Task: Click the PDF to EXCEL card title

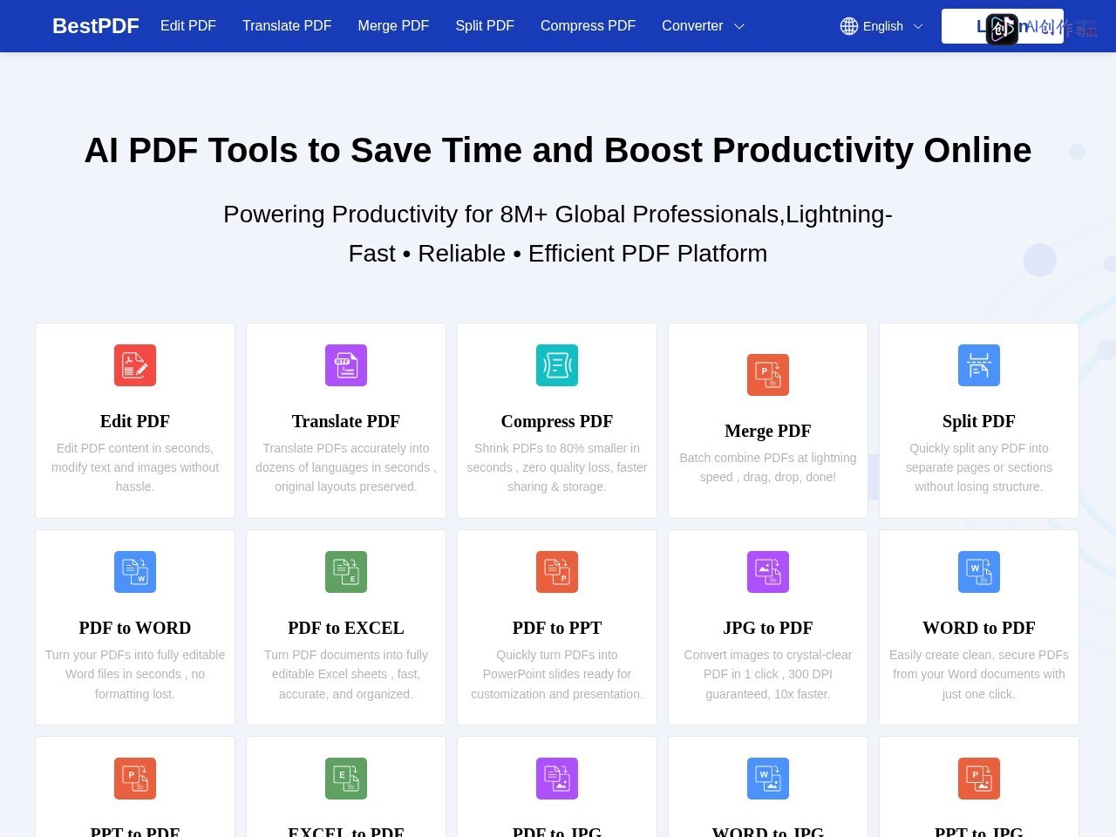Action: 346,628
